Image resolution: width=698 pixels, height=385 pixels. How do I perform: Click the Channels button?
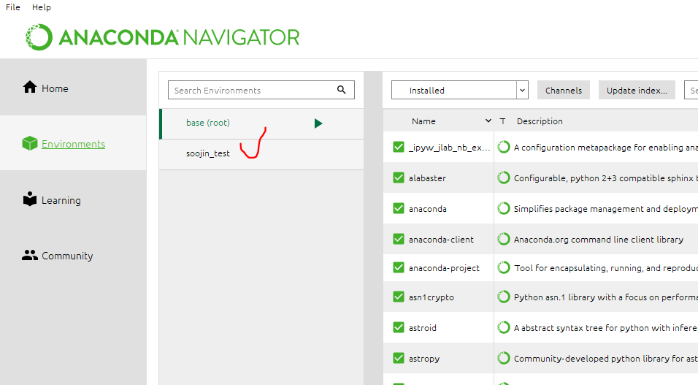(x=564, y=90)
